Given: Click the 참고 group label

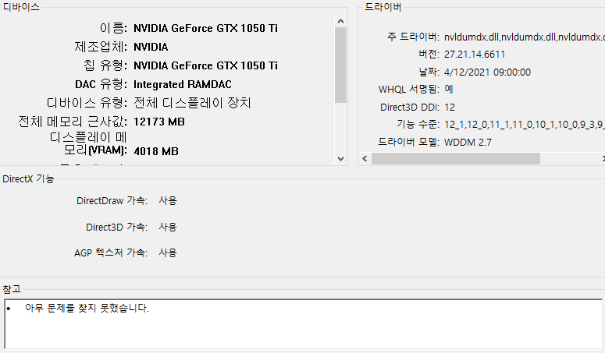Looking at the screenshot, I should pos(12,289).
